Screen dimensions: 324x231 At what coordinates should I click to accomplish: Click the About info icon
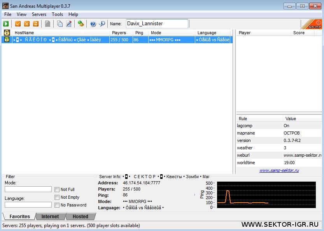tap(102, 24)
